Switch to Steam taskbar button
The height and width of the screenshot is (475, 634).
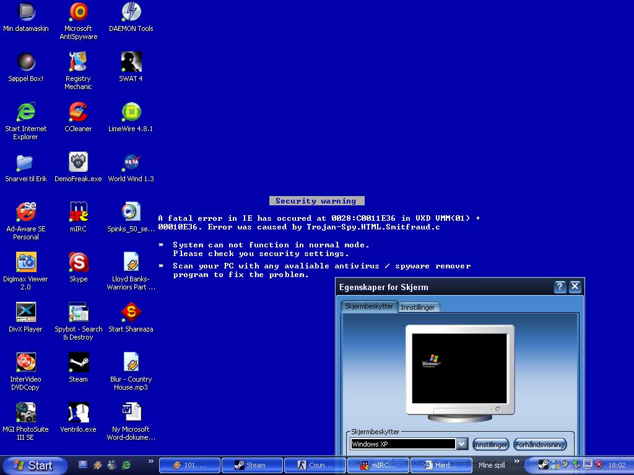tap(253, 465)
